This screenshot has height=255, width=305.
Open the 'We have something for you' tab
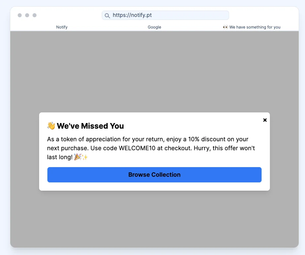tap(252, 27)
